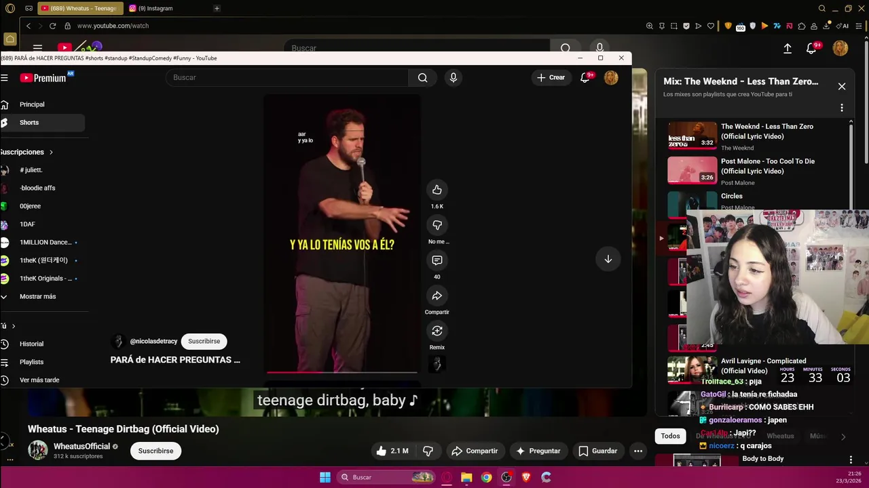Open Windows Start menu
Screen dimensions: 869x488
coord(325,477)
